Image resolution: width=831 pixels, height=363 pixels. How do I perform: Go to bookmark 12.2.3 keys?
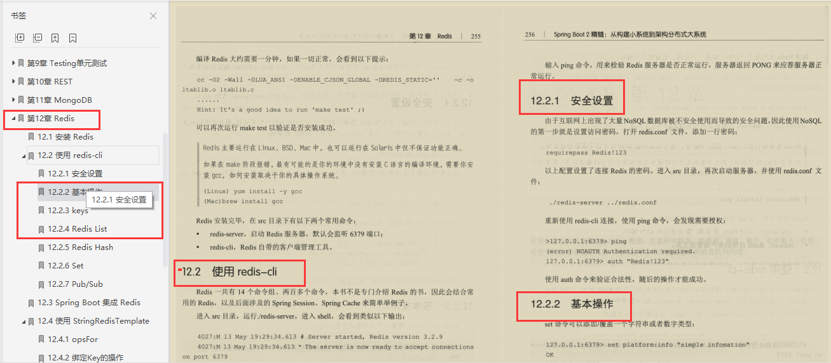(68, 211)
